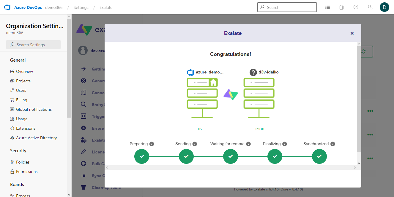Viewport: 394px width, 197px height.
Task: Click the Errors X-circle icon in Exalate menu
Action: point(83,128)
